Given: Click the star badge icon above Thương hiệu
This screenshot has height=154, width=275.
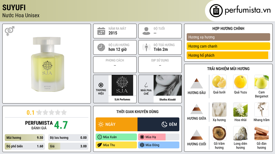Looking at the screenshot, I should point(101,85).
